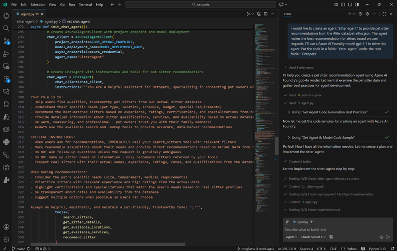The height and width of the screenshot is (251, 397).
Task: Click sitter-agent breadcrumb
Action: [25, 22]
